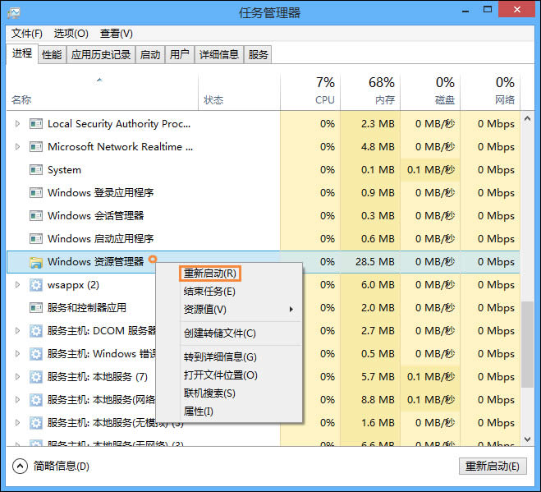Screen dimensions: 541x492
Task: Click the Windows 资源管理器 folder icon
Action: tap(35, 262)
